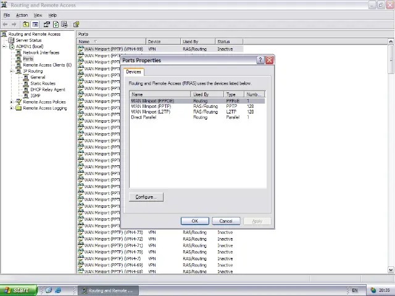Click port icon of VPN4-70 row
This screenshot has height=296, width=395.
[x=81, y=252]
